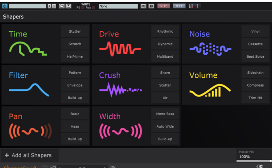Click Add all Shapers button

(x=30, y=155)
